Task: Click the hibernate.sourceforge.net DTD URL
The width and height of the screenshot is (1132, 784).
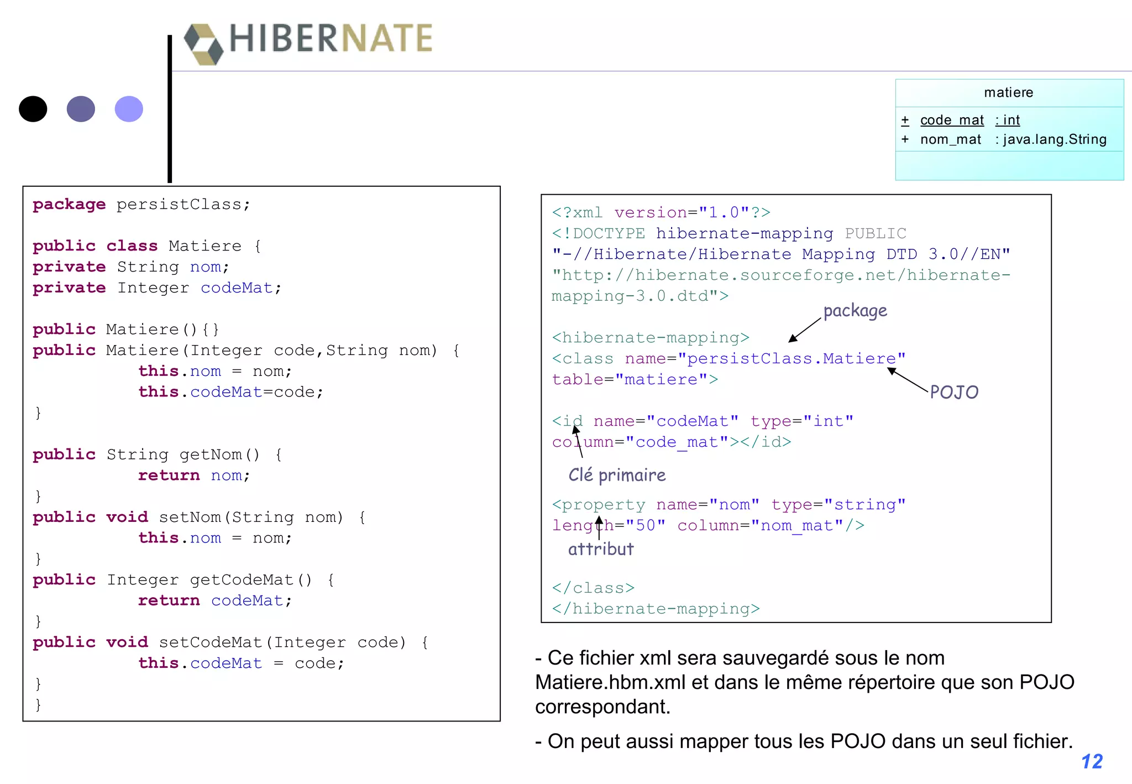Action: (781, 285)
